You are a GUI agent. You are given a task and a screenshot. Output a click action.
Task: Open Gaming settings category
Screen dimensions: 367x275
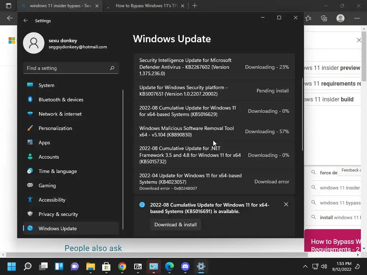pos(71,185)
